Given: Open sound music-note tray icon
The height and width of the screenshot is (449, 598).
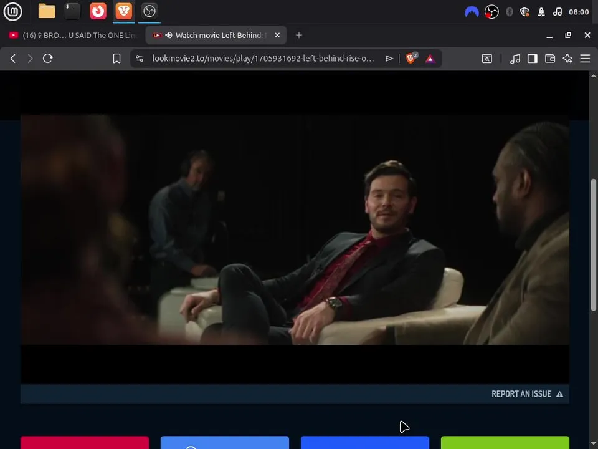Looking at the screenshot, I should [557, 12].
